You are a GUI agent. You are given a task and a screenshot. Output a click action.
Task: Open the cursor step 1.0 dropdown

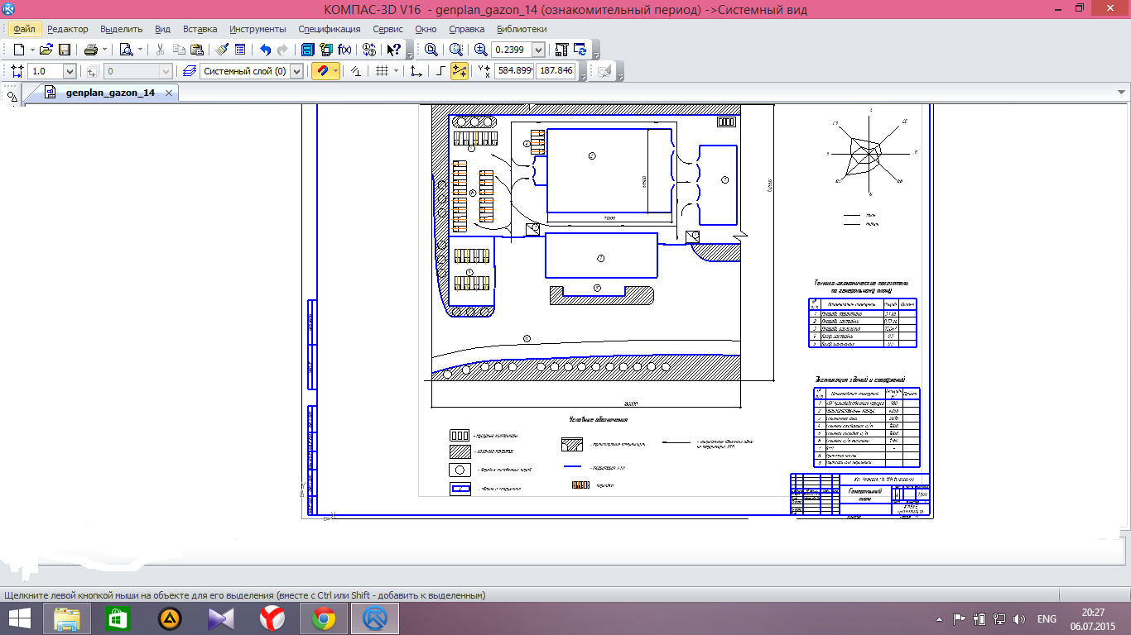(x=70, y=71)
